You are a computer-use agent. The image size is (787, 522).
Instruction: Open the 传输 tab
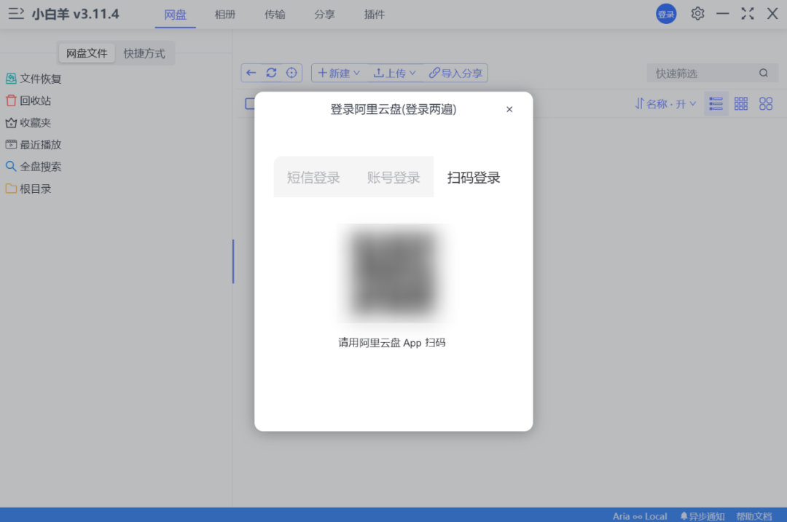pyautogui.click(x=275, y=15)
